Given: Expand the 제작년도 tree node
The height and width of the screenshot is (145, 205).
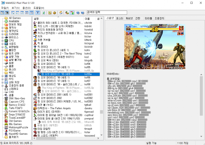Looking at the screenshot, I should [2, 31].
